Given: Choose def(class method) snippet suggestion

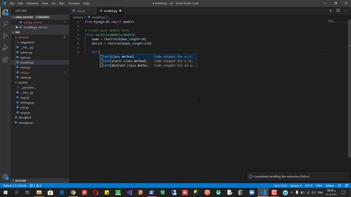Looking at the screenshot, I should pyautogui.click(x=148, y=56).
